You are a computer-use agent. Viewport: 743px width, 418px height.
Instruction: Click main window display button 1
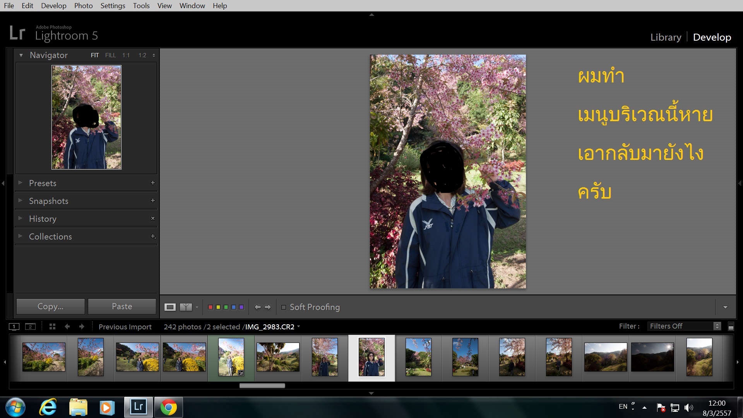pyautogui.click(x=14, y=326)
